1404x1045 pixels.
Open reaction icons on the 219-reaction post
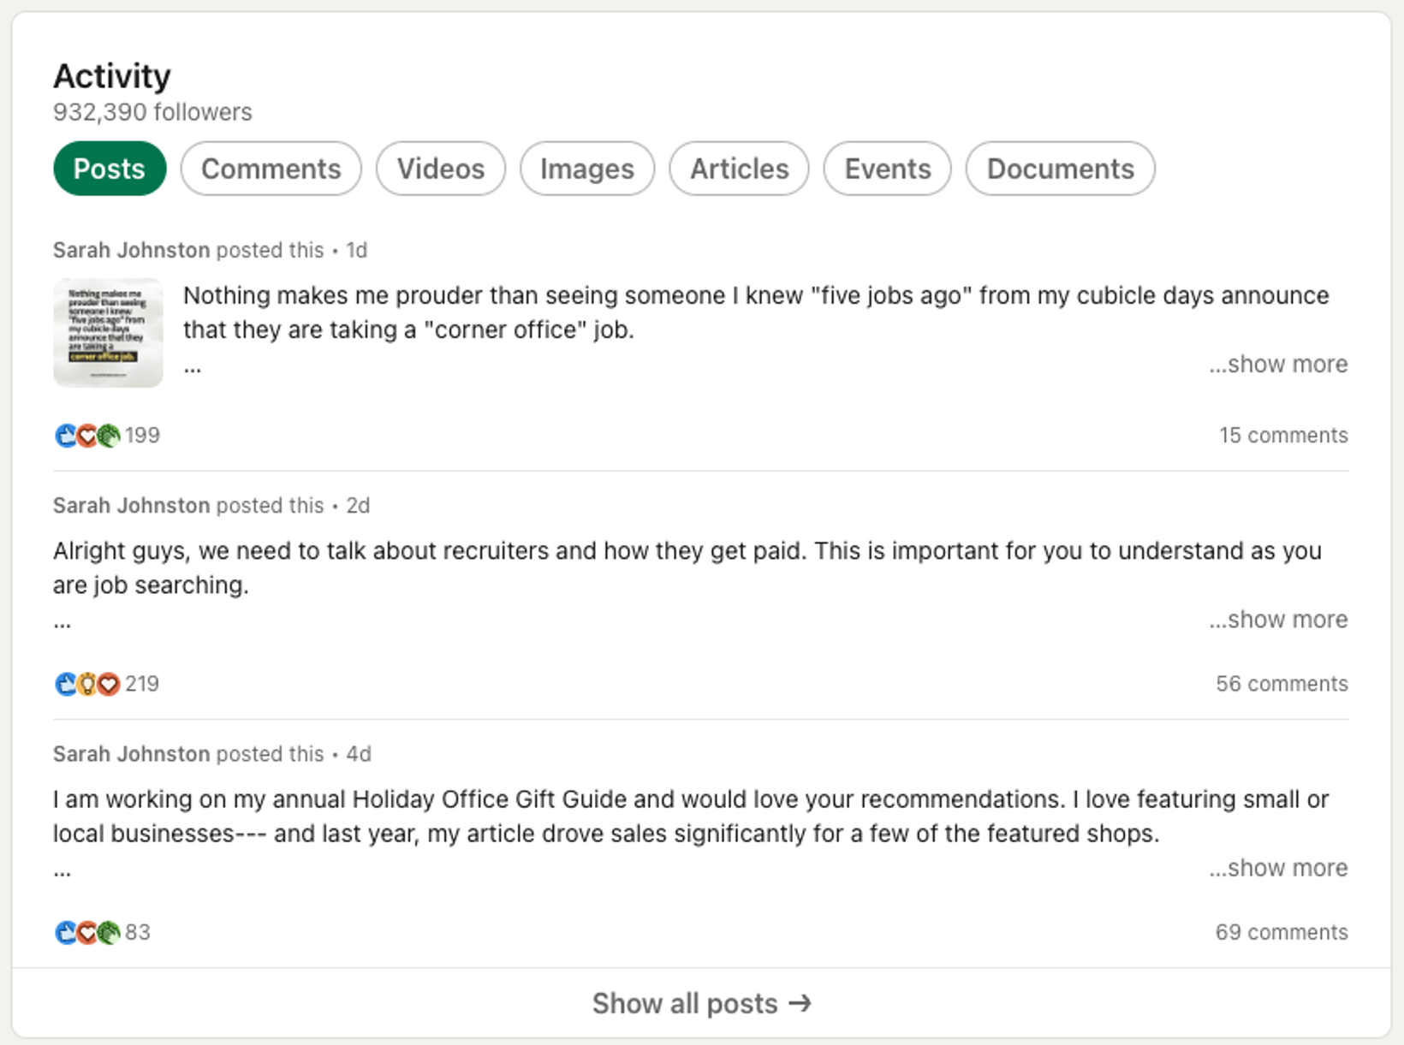tap(86, 684)
